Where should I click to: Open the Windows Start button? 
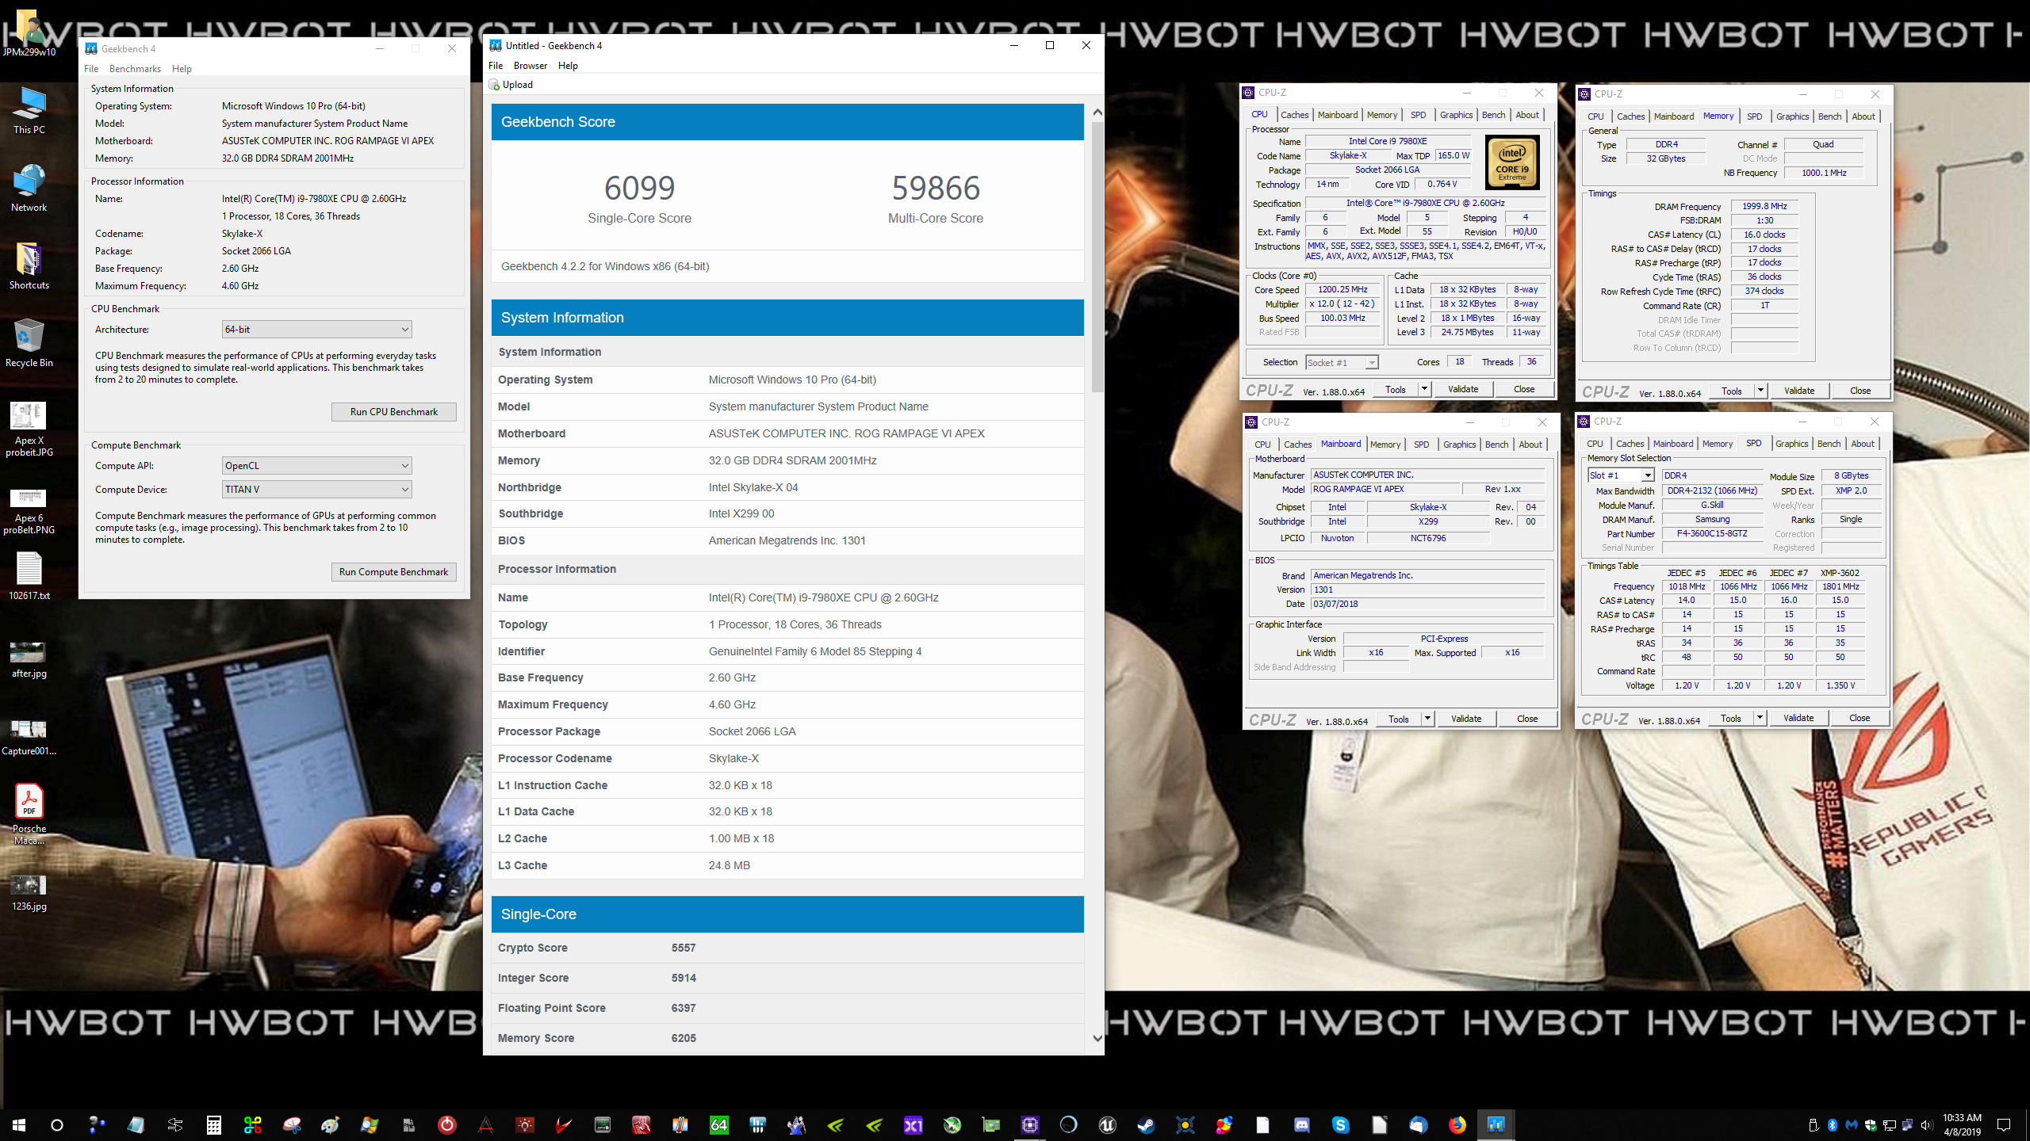pyautogui.click(x=19, y=1124)
